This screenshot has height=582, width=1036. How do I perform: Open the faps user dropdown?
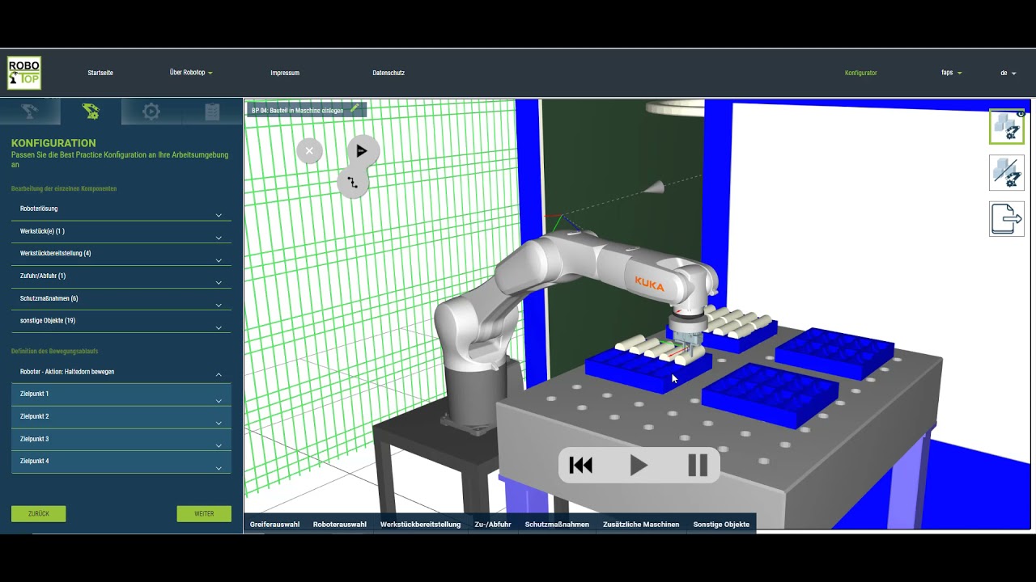951,73
